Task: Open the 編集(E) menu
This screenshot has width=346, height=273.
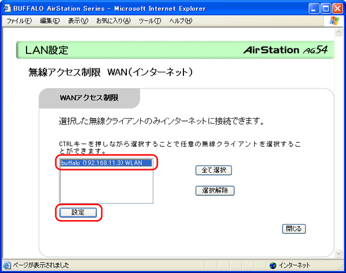Action: click(x=50, y=21)
